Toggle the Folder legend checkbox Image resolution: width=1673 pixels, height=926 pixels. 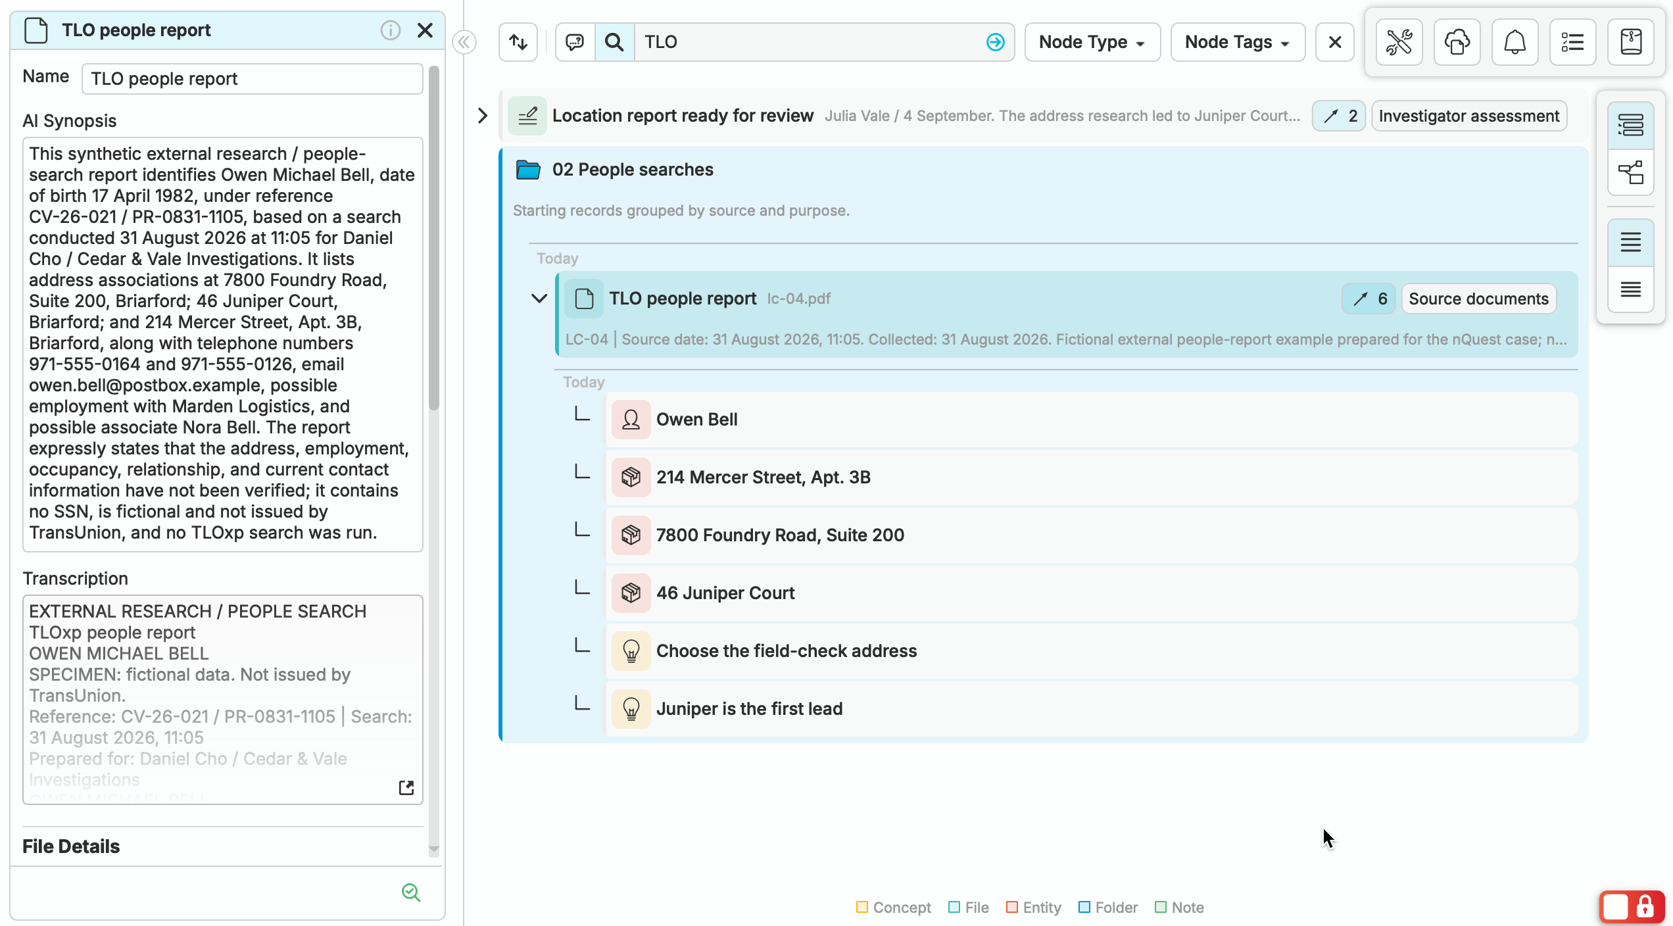tap(1084, 907)
